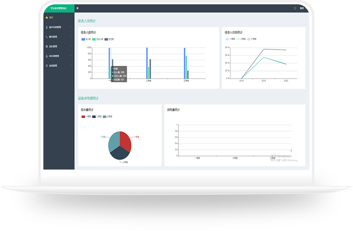The width and height of the screenshot is (353, 231).
Task: Expand the 服务管理 submenu chevron
Action: pyautogui.click(x=71, y=37)
